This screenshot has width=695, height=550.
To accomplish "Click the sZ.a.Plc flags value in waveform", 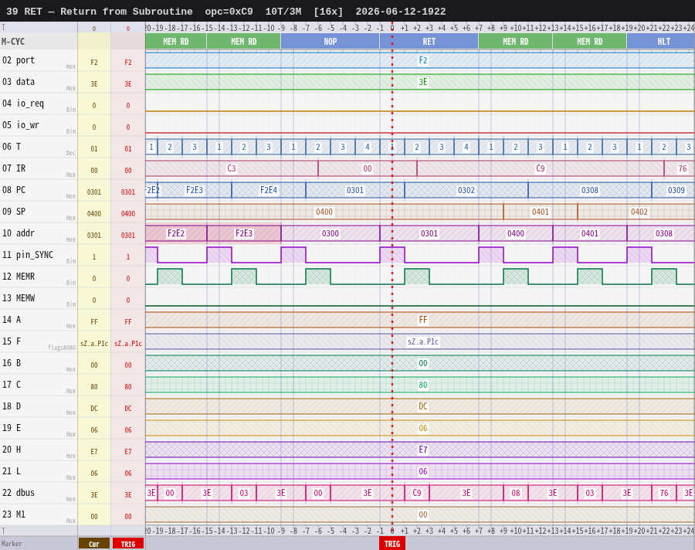I will pos(423,341).
